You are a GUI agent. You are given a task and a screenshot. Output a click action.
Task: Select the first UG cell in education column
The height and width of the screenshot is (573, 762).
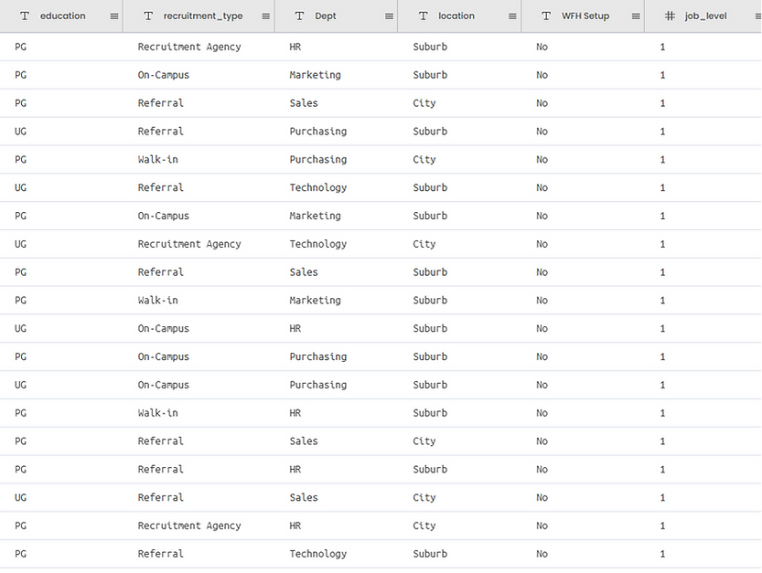(x=21, y=132)
